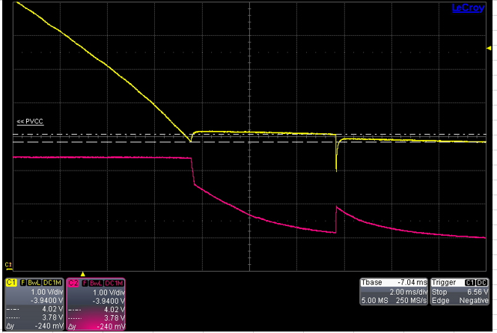Select the yellow trigger level marker arrow
497x333 pixels.
(489, 48)
